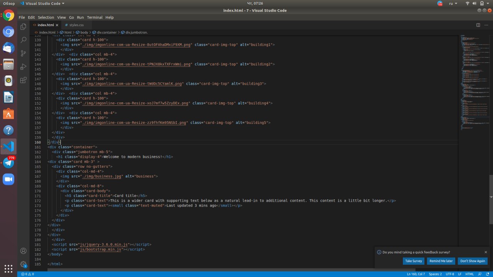This screenshot has height=277, width=493.
Task: Open Ubuntu Software from the dock
Action: click(8, 114)
